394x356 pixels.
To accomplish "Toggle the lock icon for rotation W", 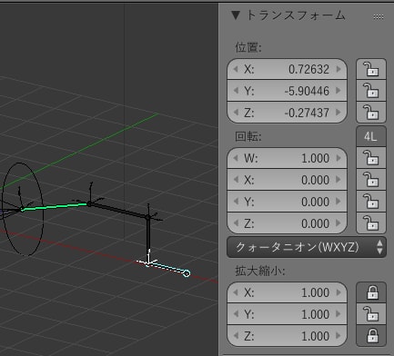I will [x=371, y=158].
